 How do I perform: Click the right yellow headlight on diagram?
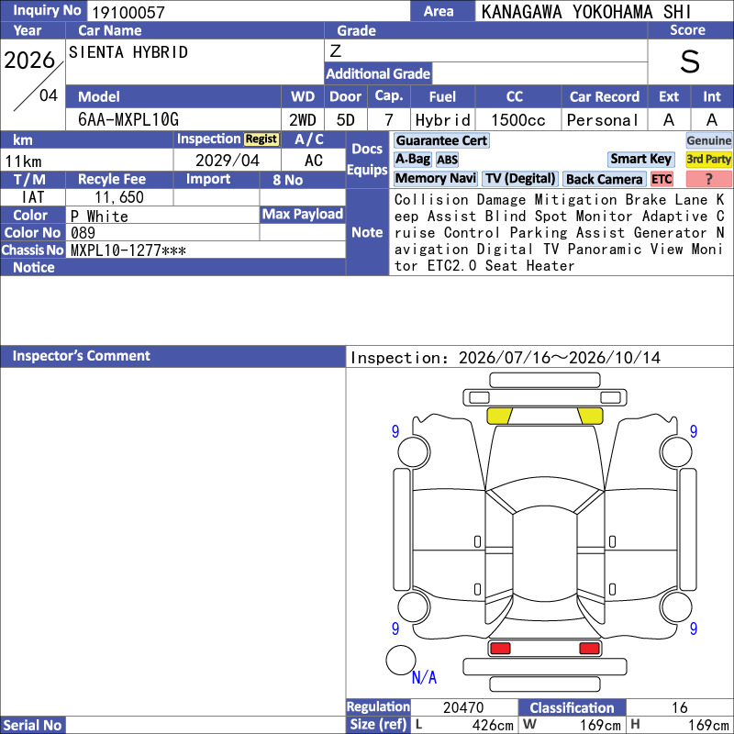590,416
